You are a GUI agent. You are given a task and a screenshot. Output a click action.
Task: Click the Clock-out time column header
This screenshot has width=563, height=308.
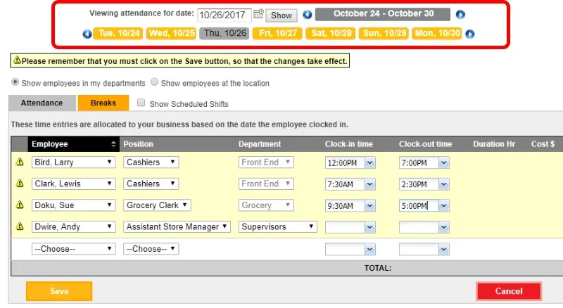(x=426, y=144)
